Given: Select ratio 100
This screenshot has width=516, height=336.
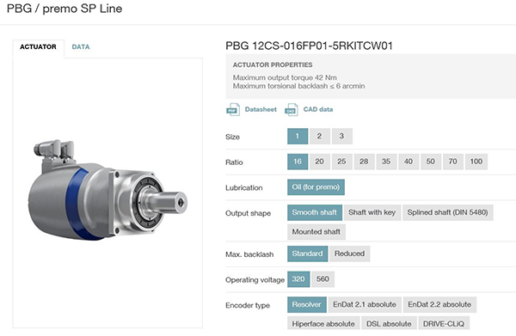Looking at the screenshot, I should pos(476,162).
